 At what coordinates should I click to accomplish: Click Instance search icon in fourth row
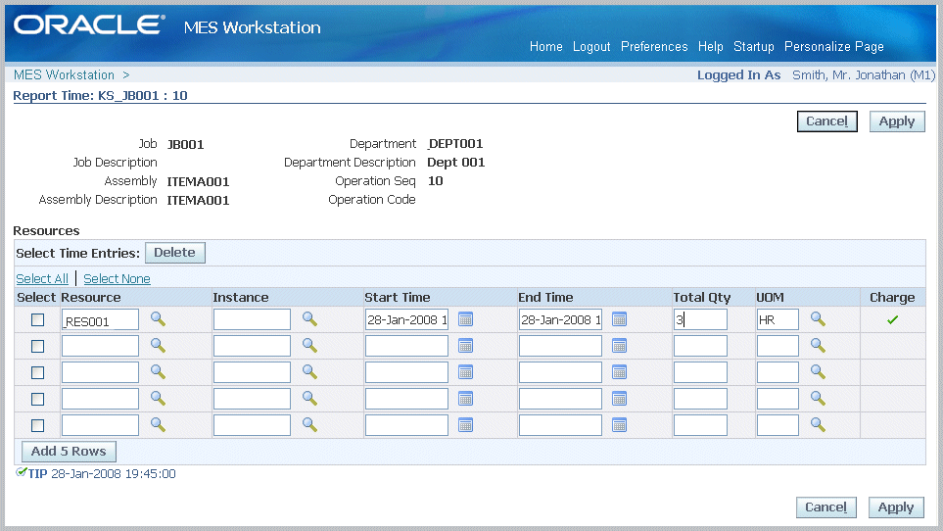(x=309, y=398)
